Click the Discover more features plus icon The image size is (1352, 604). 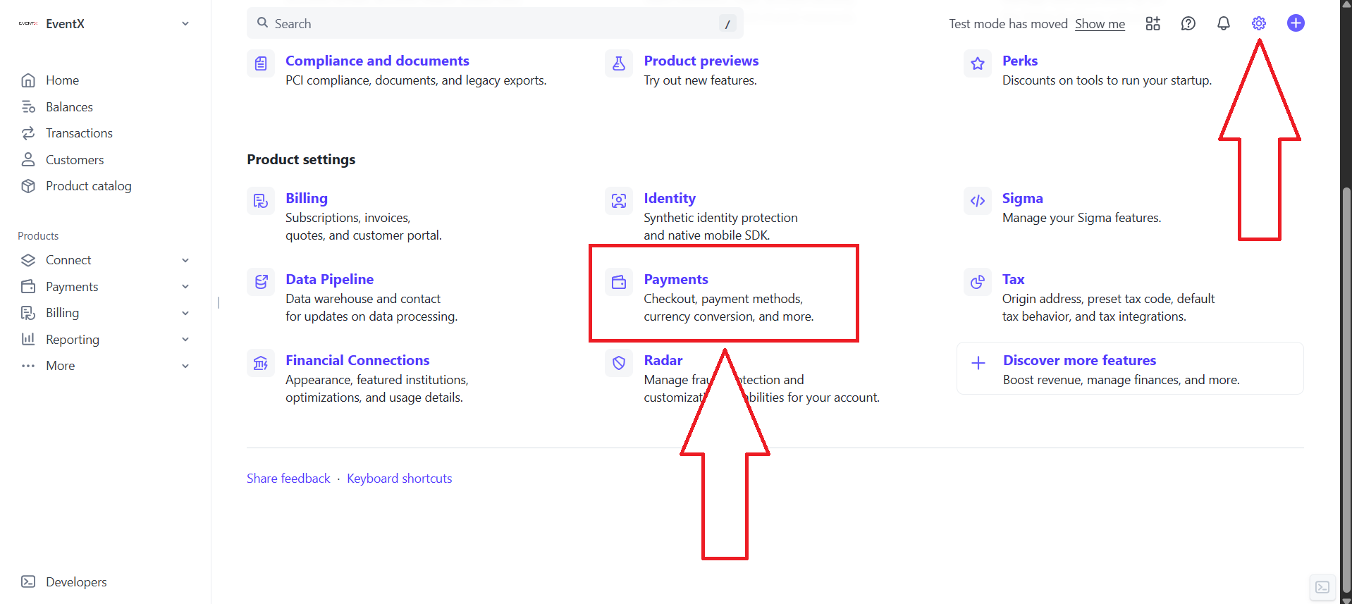point(978,363)
